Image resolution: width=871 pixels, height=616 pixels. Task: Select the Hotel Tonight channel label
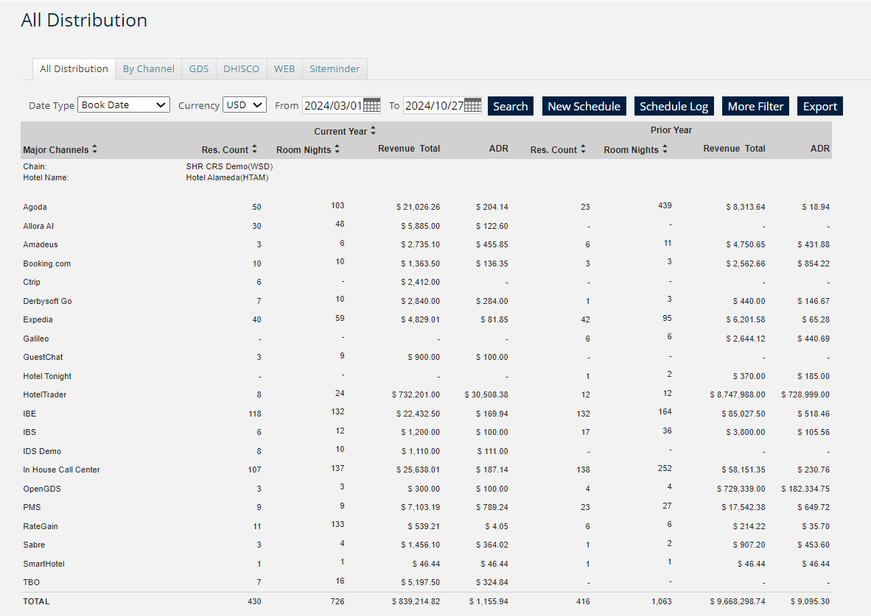tap(47, 376)
